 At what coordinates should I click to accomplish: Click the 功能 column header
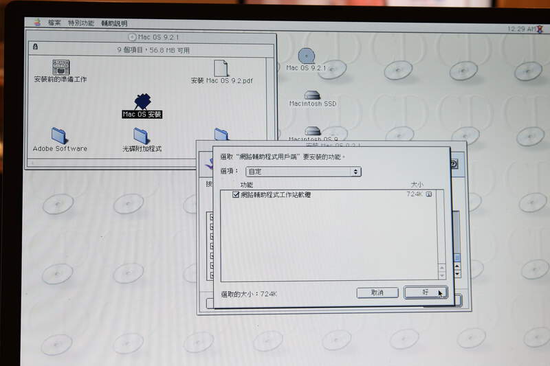(x=247, y=185)
